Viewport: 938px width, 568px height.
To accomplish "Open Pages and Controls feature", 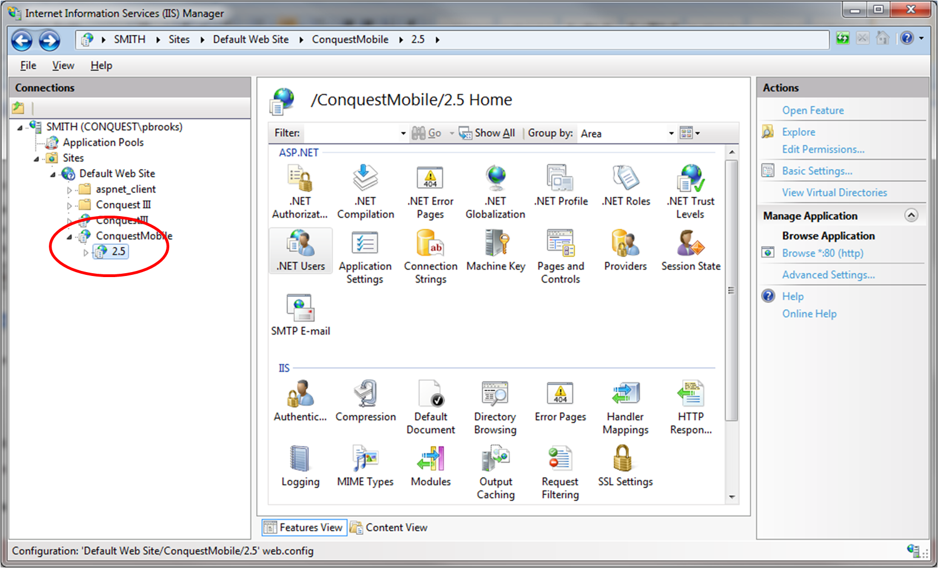I will click(561, 257).
